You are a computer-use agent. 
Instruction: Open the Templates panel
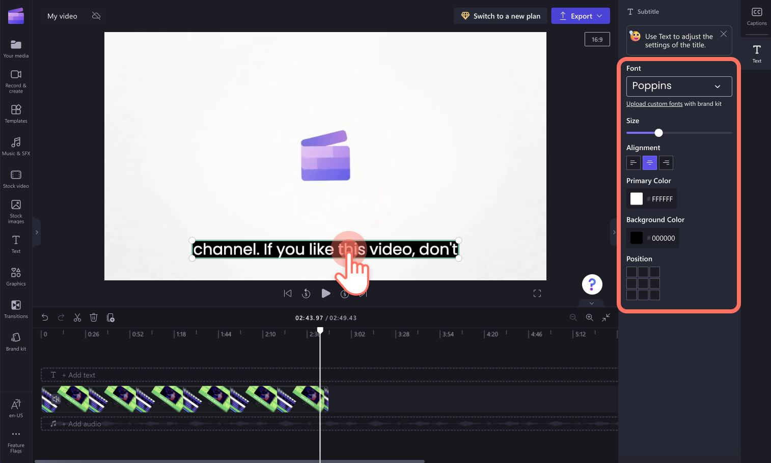pos(16,113)
